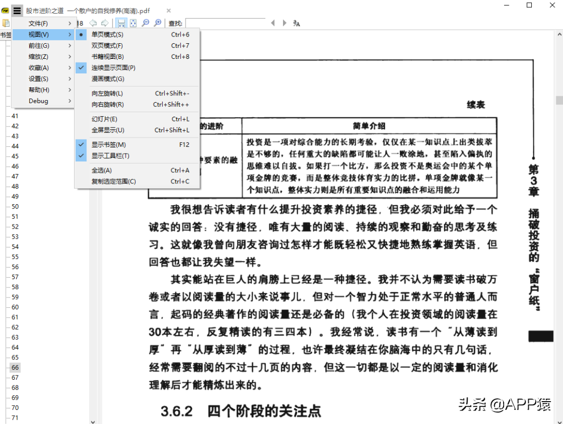Image resolution: width=563 pixels, height=424 pixels.
Task: Select 双页模式 from the view menu
Action: point(107,45)
